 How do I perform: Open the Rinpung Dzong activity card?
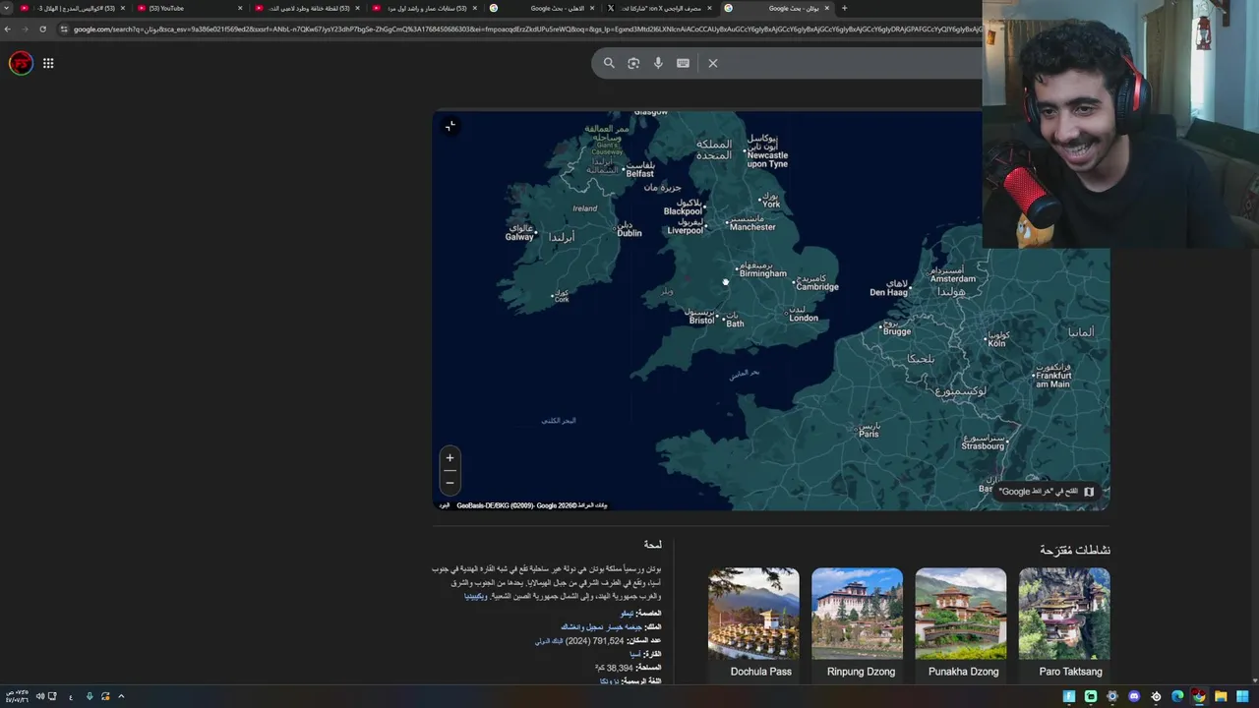tap(857, 623)
